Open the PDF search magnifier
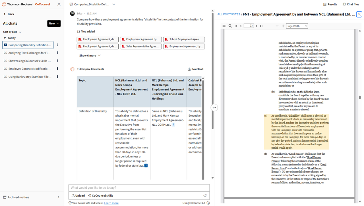The image size is (364, 206). click(x=230, y=26)
